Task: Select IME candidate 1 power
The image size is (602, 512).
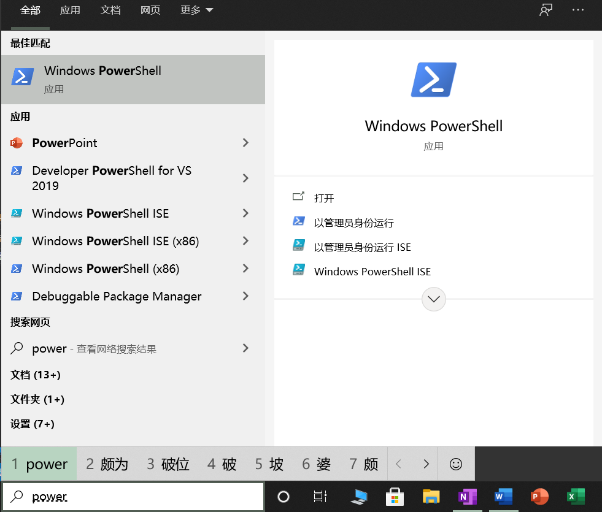Action: pyautogui.click(x=39, y=464)
